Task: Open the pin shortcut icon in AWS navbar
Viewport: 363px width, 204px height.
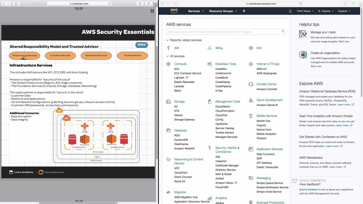Action: tap(244, 11)
